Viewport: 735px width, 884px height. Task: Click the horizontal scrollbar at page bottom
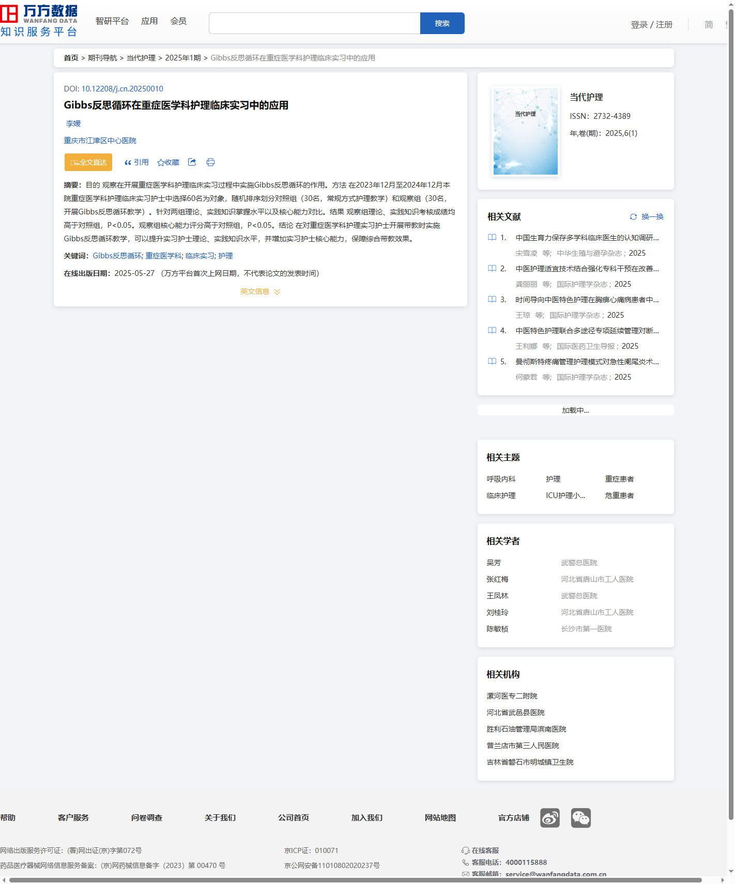(356, 880)
